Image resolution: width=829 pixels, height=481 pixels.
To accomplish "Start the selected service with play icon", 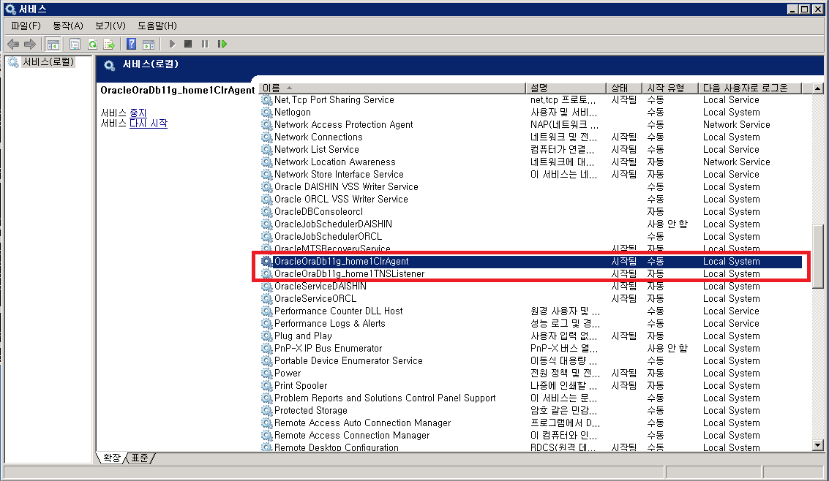I will pos(172,44).
